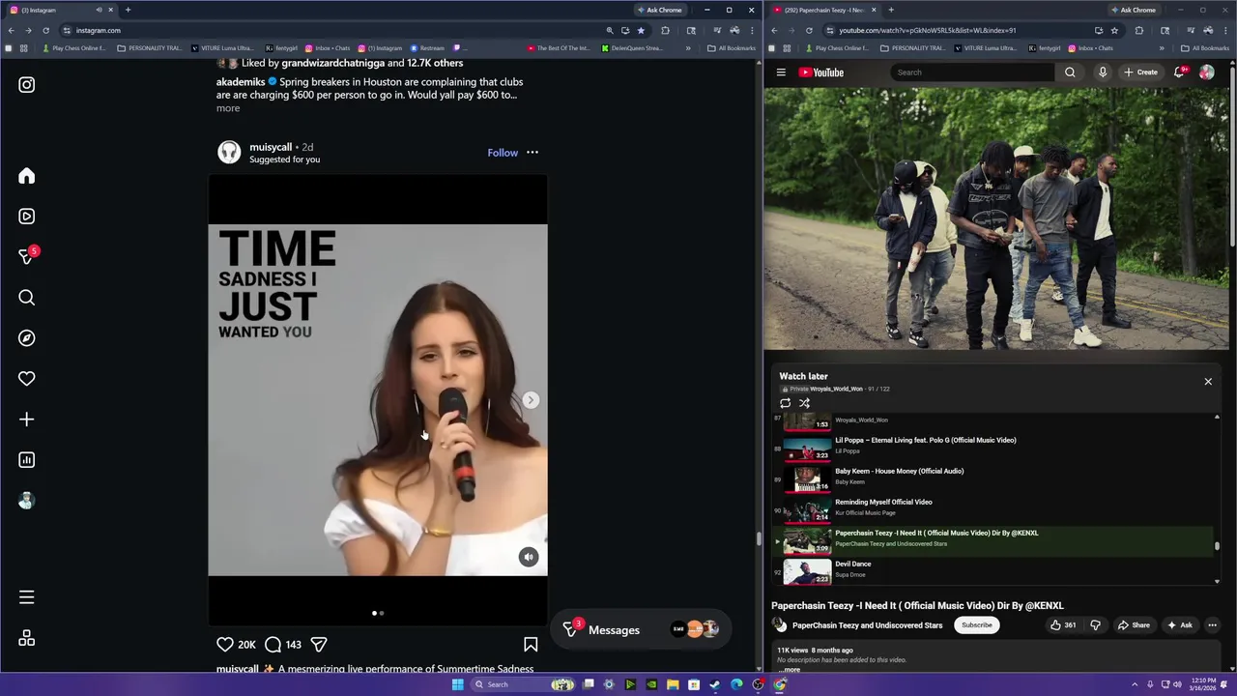Open YouTube guide hamburger menu
Image resolution: width=1237 pixels, height=696 pixels.
(x=781, y=72)
